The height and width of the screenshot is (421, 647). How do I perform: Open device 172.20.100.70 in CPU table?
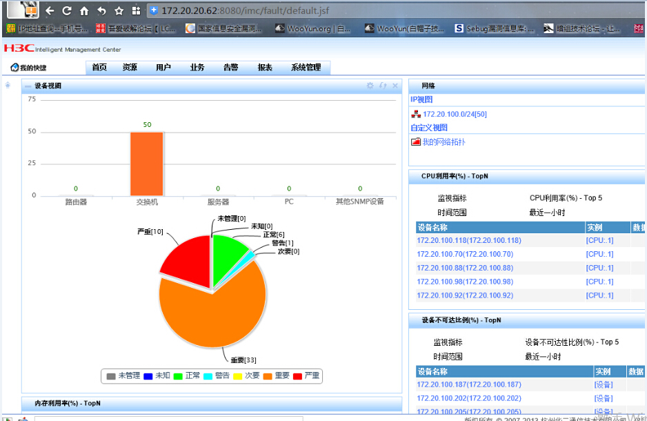[x=465, y=254]
